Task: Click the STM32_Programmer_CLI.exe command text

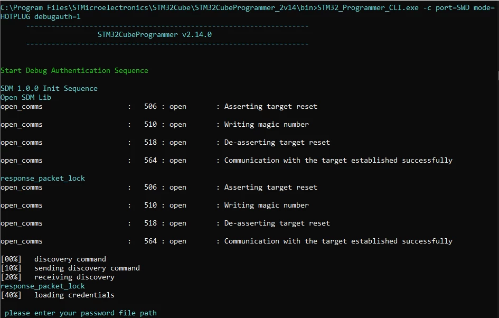Action: point(368,7)
